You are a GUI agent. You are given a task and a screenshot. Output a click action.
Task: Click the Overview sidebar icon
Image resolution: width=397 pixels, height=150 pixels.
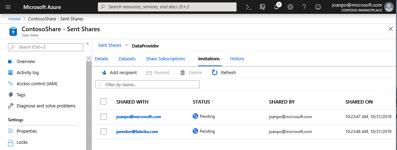pyautogui.click(x=11, y=61)
